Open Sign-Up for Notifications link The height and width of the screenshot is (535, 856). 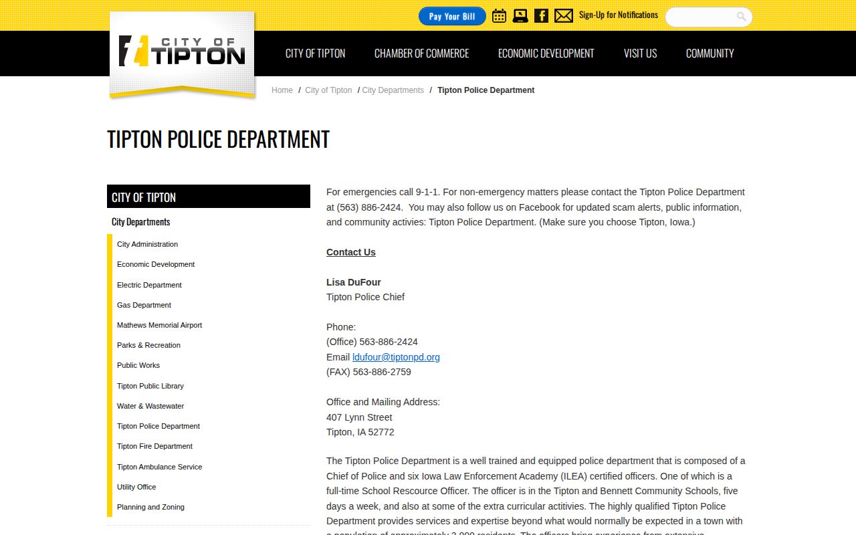(x=619, y=15)
